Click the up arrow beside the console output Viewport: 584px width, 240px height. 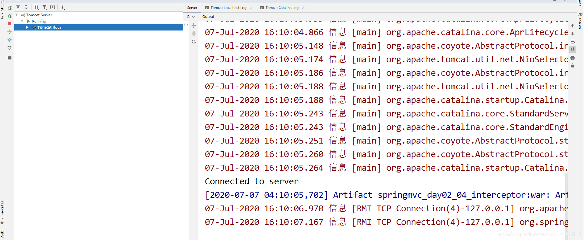pos(573,26)
